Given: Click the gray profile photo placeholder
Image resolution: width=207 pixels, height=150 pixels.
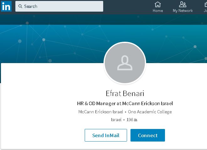Looking at the screenshot, I should tap(125, 63).
